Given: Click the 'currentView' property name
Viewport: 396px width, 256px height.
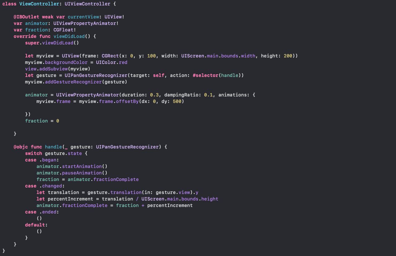Looking at the screenshot, I should click(x=83, y=17).
